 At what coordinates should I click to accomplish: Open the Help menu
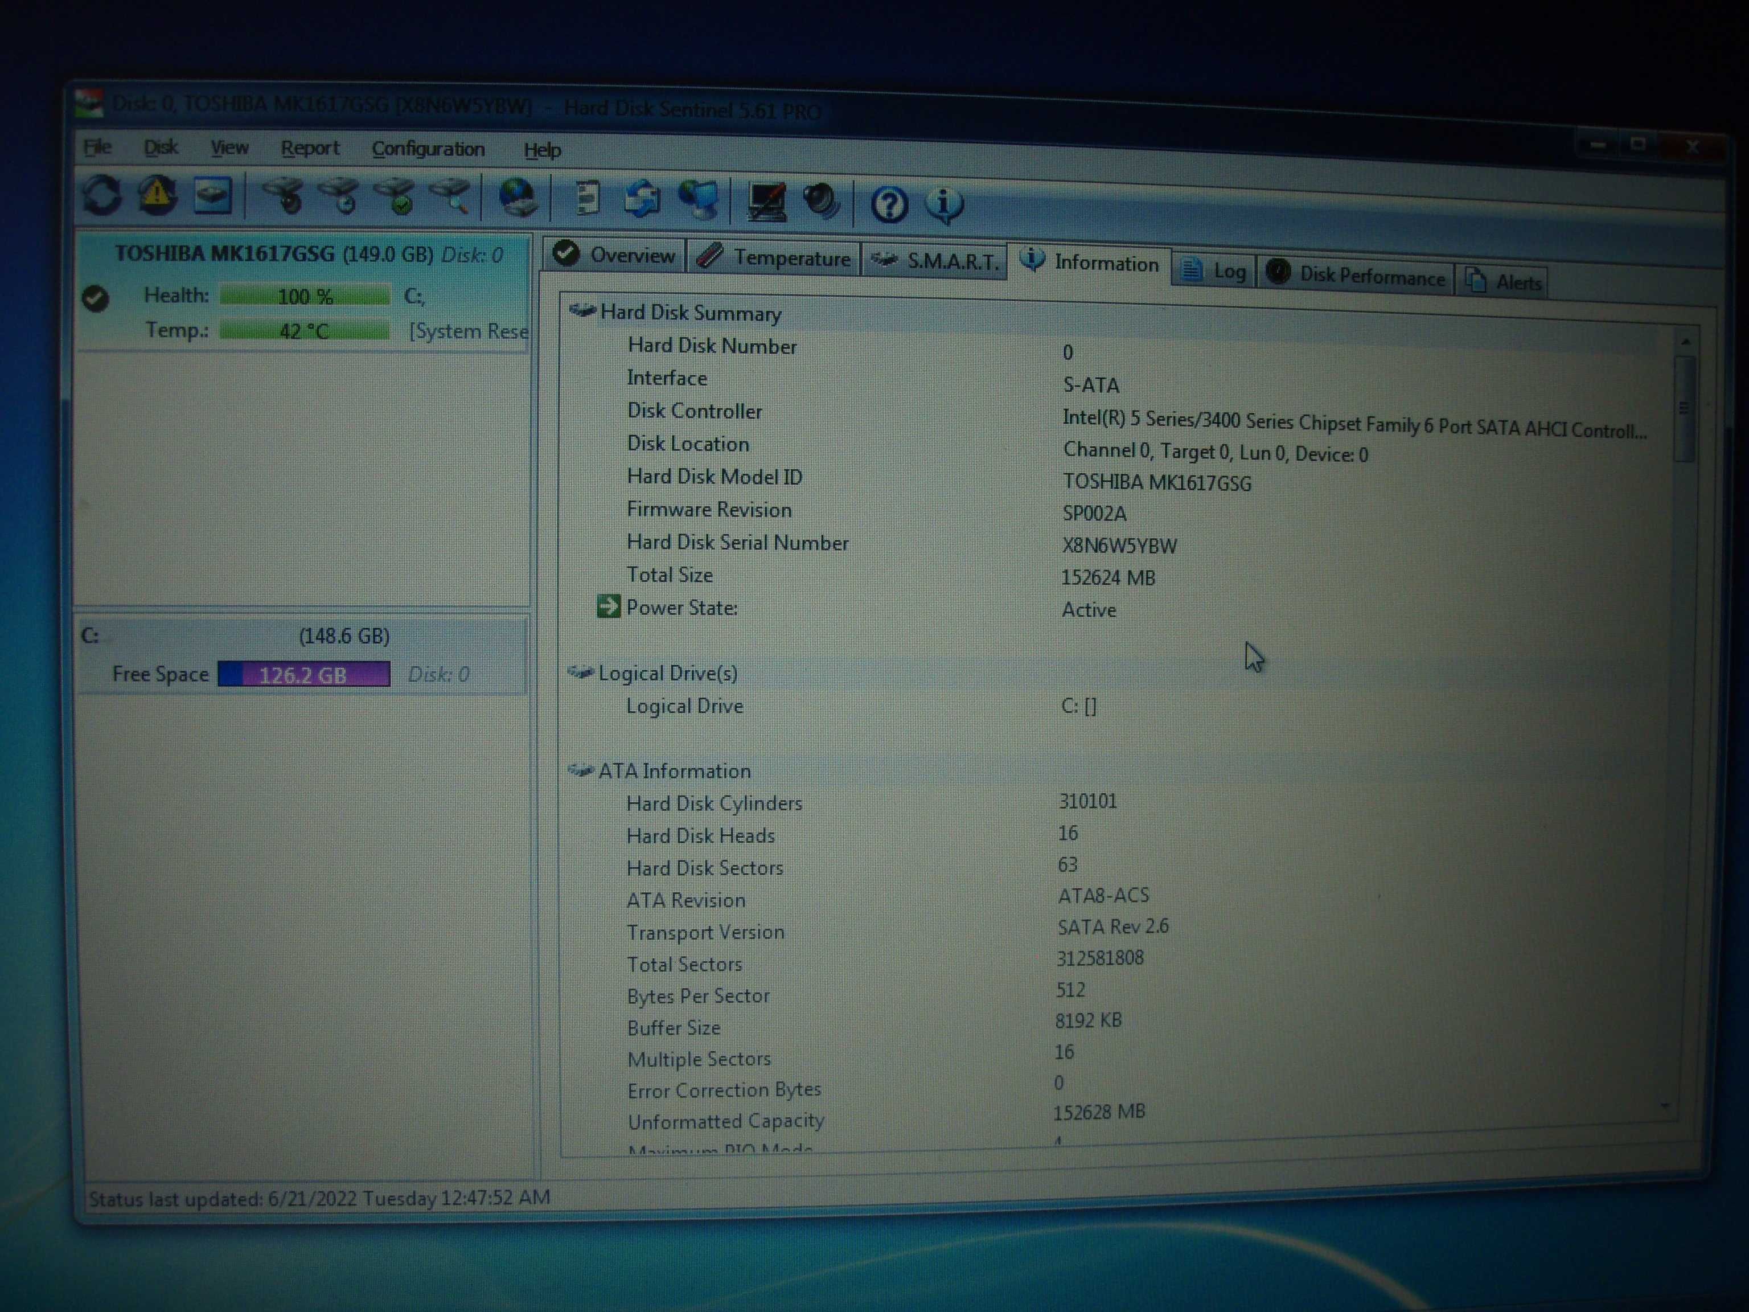pos(543,150)
